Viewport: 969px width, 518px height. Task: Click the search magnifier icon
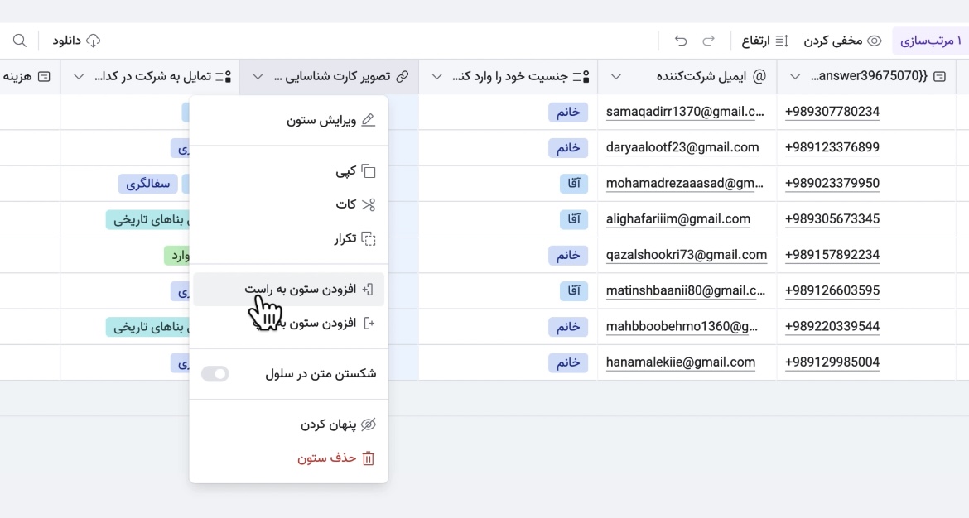pyautogui.click(x=20, y=41)
